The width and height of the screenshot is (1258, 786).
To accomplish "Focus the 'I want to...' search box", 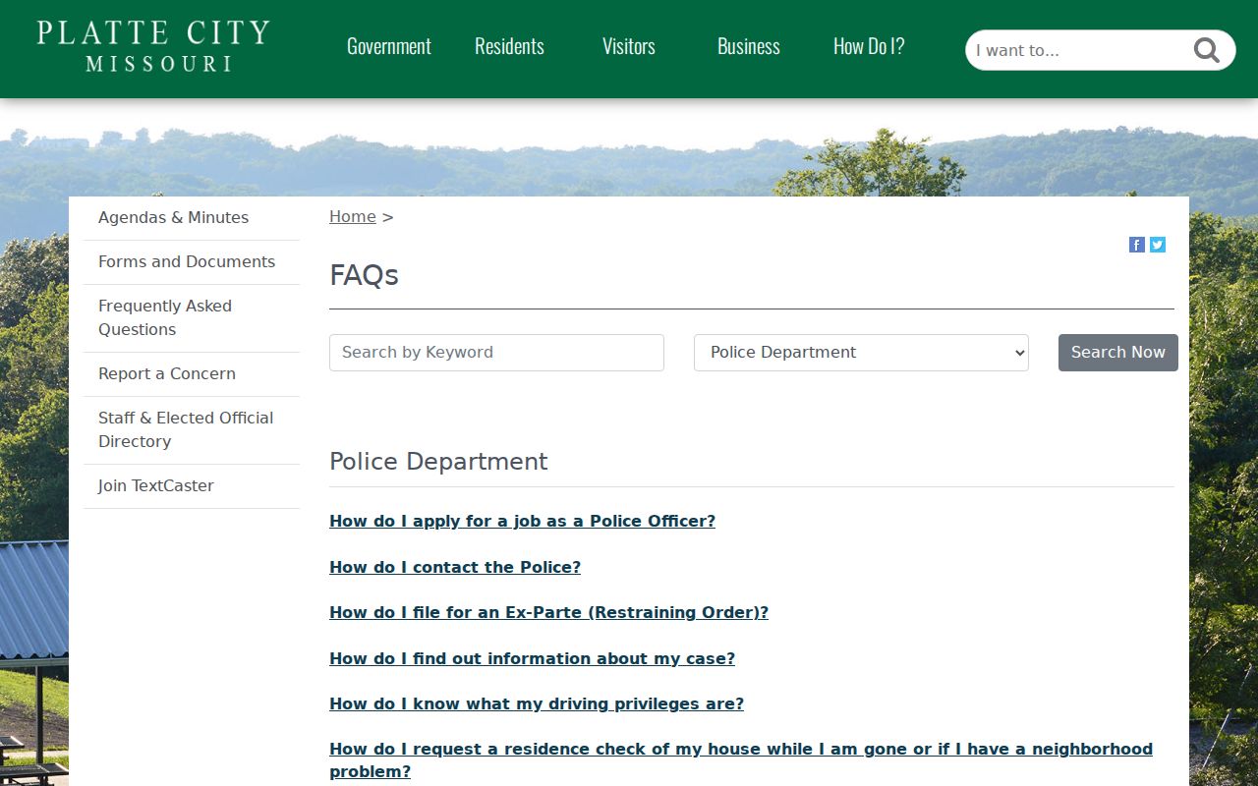I will pos(1078,50).
